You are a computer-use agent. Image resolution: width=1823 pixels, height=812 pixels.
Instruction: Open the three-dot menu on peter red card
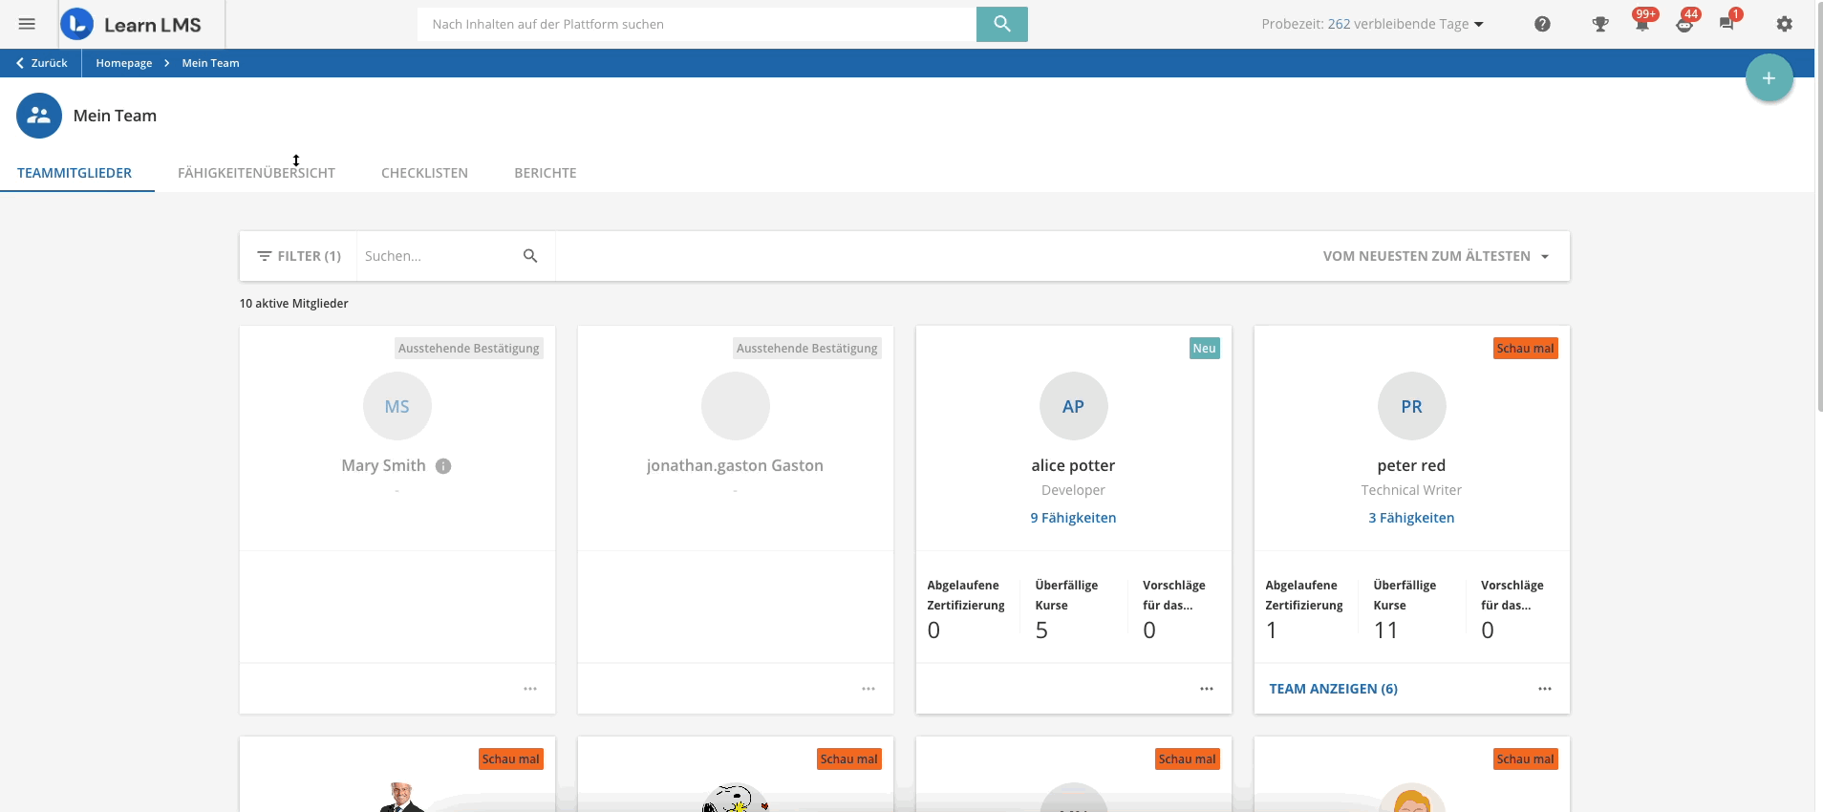(x=1545, y=689)
